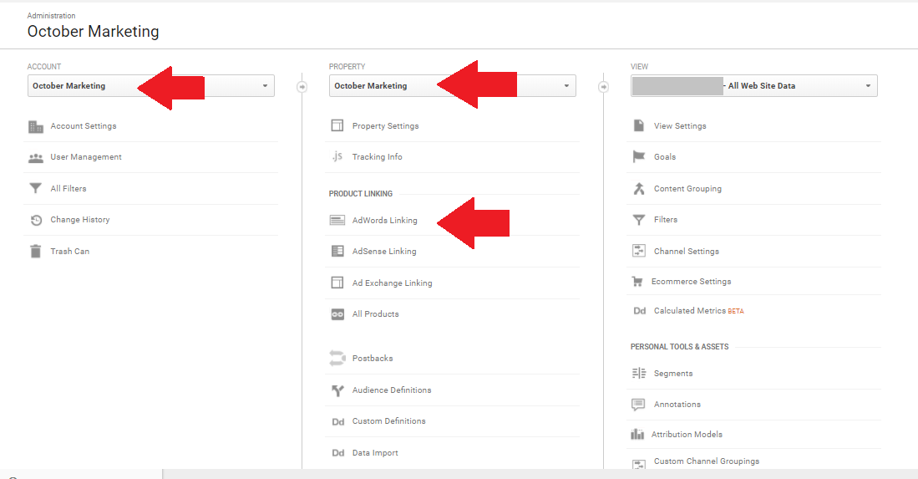Click the Ad Exchange Linking icon

(x=337, y=283)
